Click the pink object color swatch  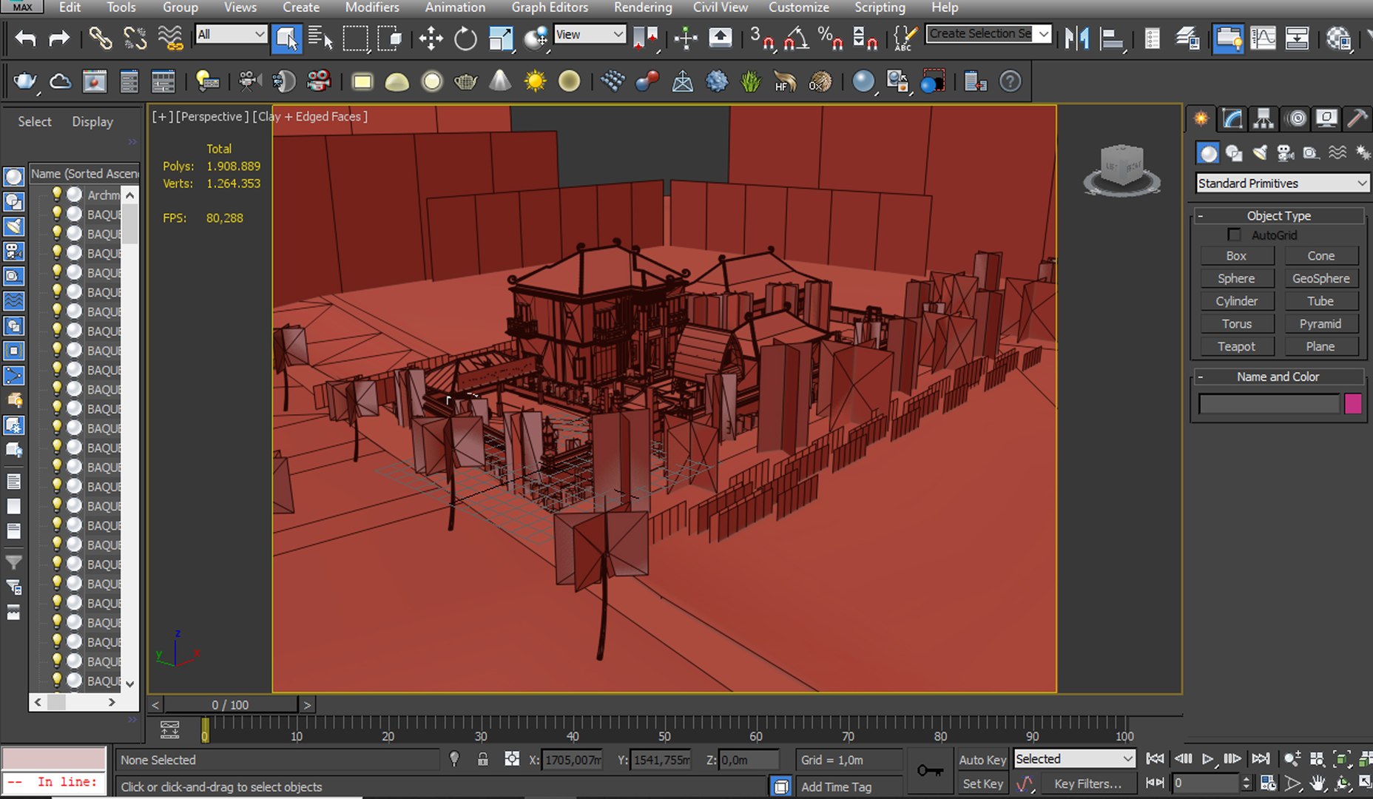1353,403
